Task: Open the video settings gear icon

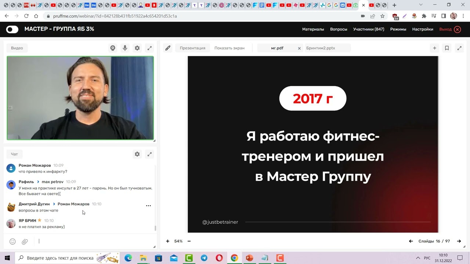Action: point(137,48)
